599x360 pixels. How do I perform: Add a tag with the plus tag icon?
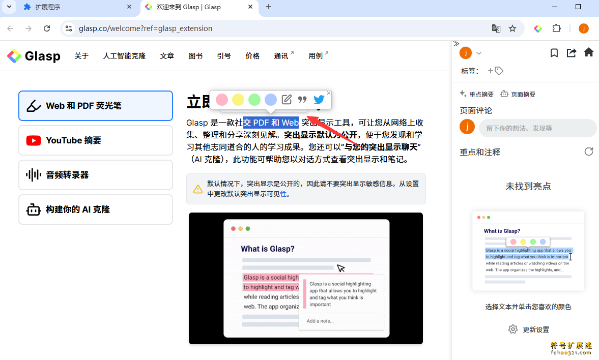[x=496, y=71]
